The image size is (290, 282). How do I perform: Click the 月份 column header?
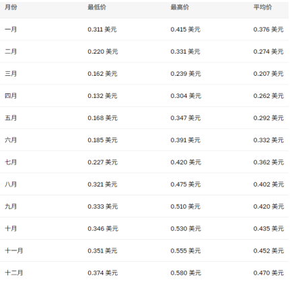11,7
